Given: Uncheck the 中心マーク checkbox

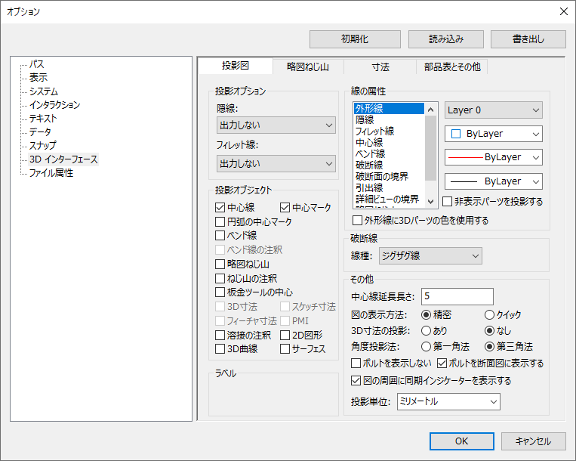Looking at the screenshot, I should 285,207.
